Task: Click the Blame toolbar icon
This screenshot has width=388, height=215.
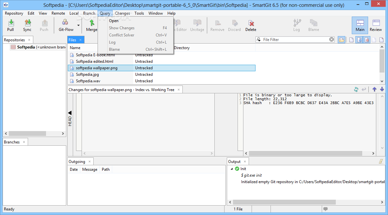Action: click(x=314, y=25)
